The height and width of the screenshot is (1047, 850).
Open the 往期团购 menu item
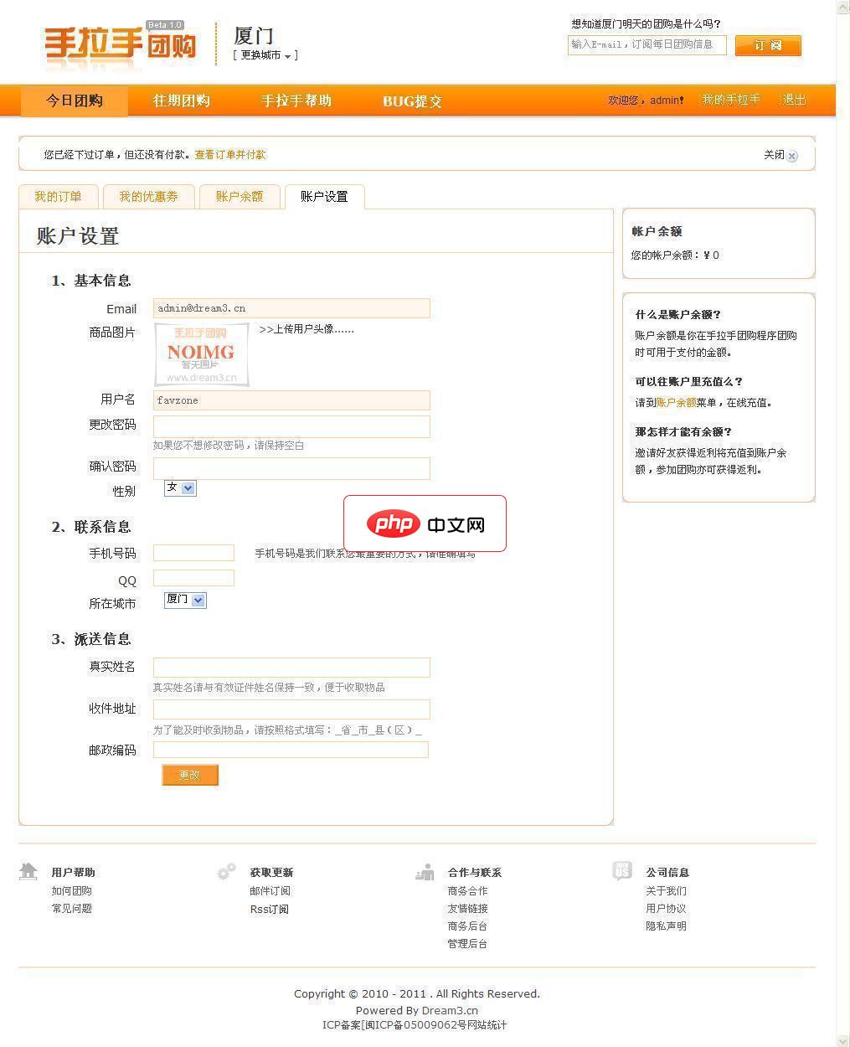181,101
